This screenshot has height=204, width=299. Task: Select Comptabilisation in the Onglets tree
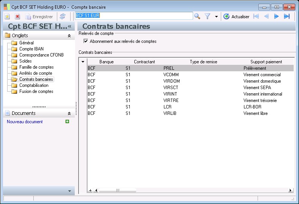(x=34, y=85)
